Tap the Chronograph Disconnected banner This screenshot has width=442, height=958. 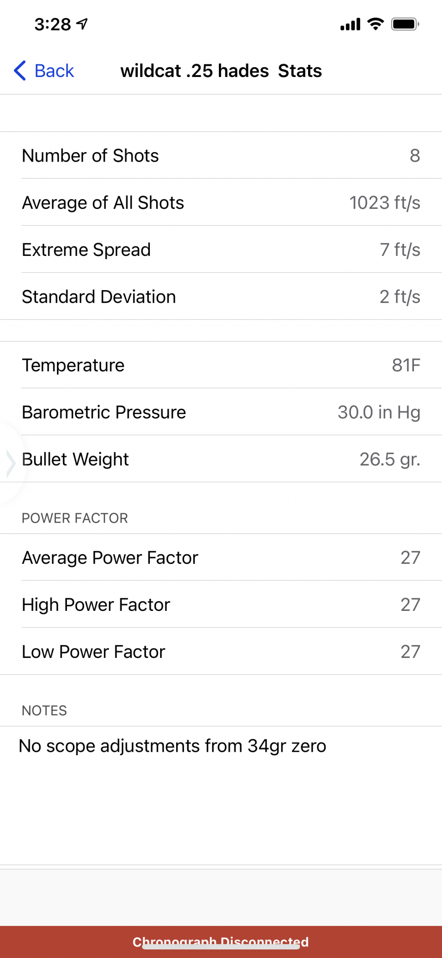pos(221,942)
